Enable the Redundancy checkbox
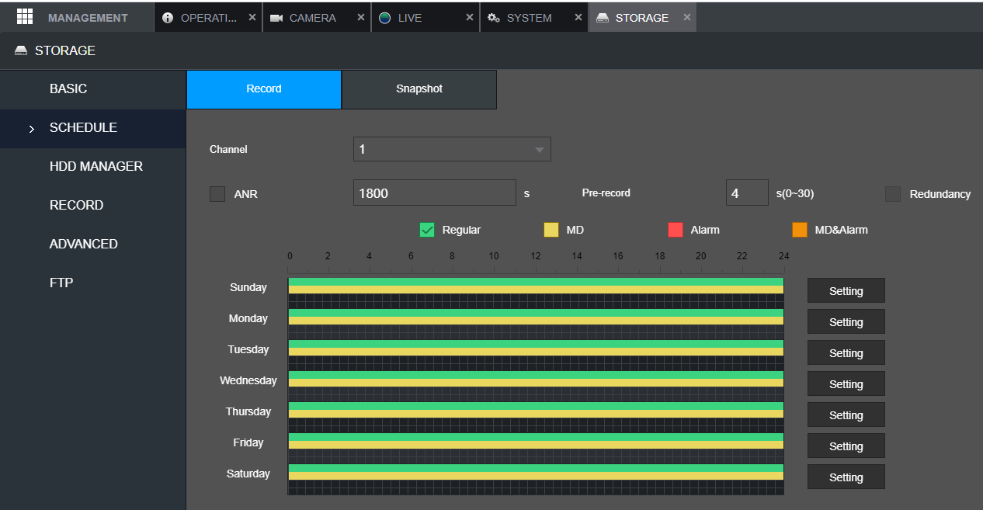The image size is (983, 510). coord(893,194)
